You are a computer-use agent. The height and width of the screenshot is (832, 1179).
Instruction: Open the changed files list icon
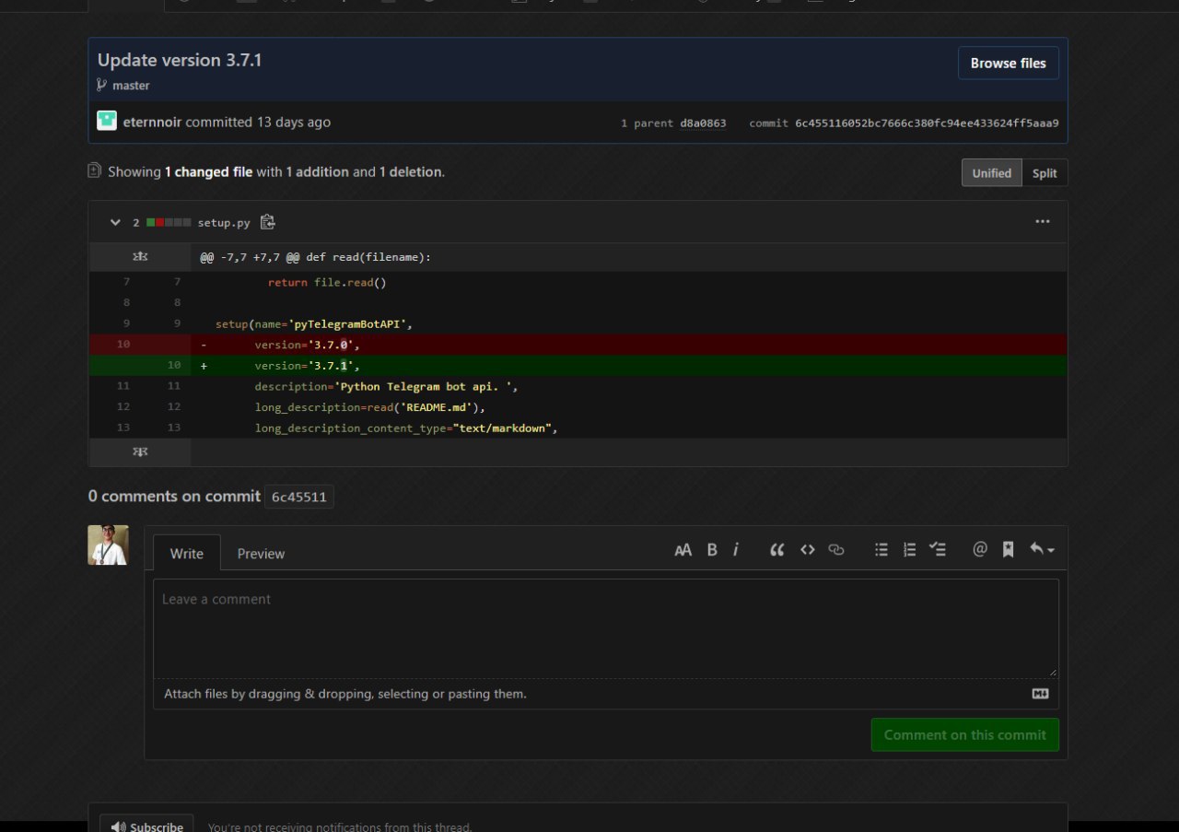(94, 170)
